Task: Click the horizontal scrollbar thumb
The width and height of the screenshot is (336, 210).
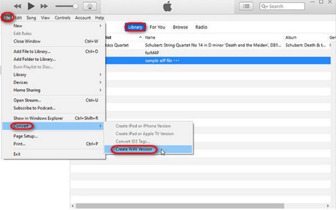Action: point(180,206)
